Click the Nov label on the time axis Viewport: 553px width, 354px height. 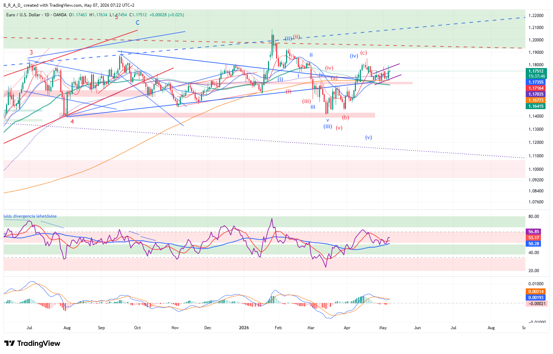pyautogui.click(x=175, y=328)
